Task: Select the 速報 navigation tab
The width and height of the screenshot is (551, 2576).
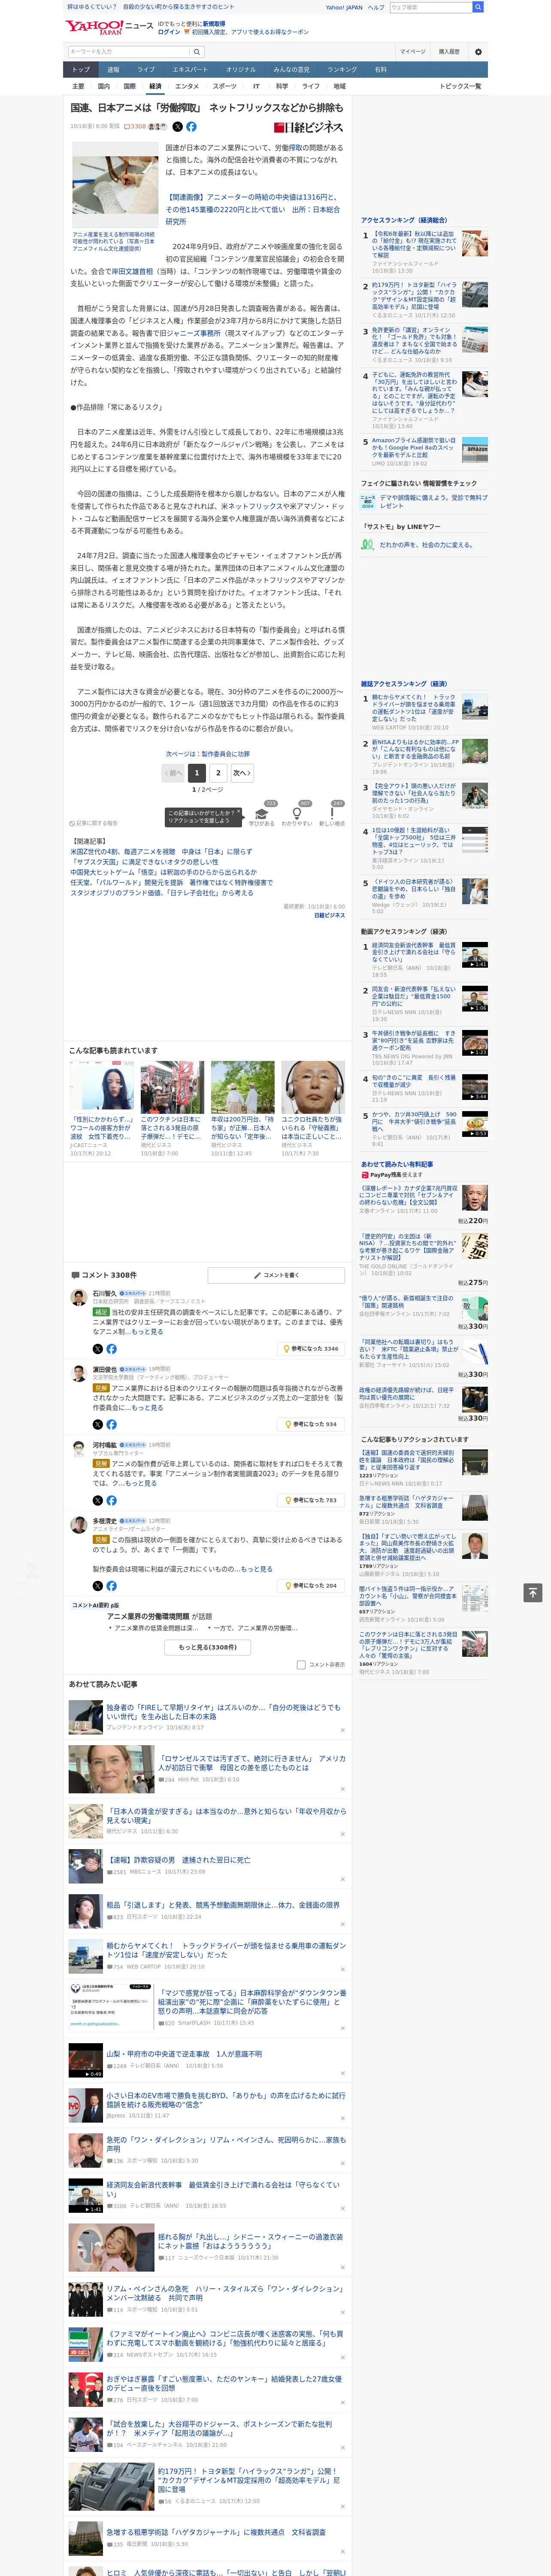Action: point(113,70)
